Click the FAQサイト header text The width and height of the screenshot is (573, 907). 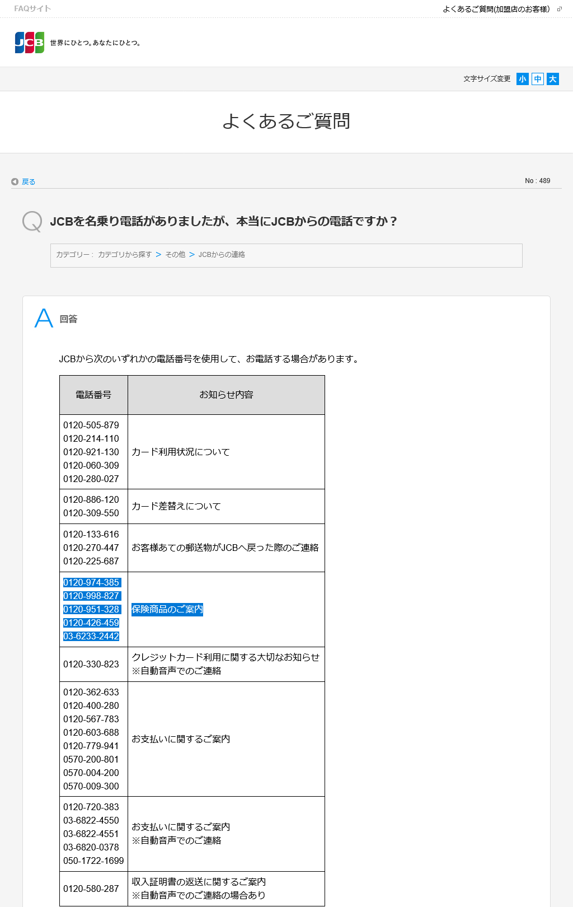(32, 9)
